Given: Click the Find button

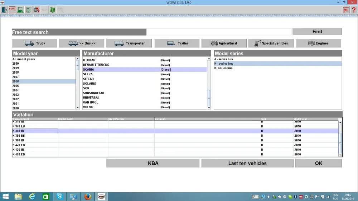Looking at the screenshot, I should tap(317, 32).
